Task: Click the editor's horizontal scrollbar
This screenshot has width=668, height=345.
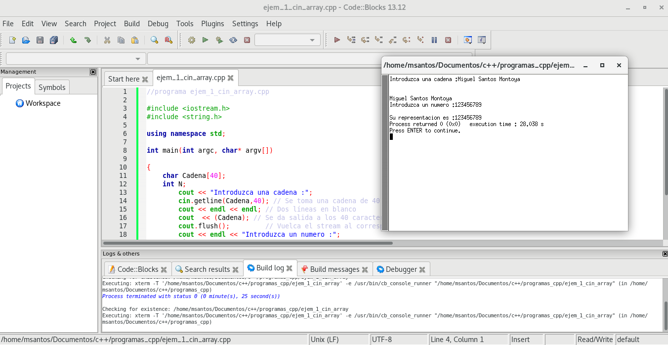Action: (248, 243)
